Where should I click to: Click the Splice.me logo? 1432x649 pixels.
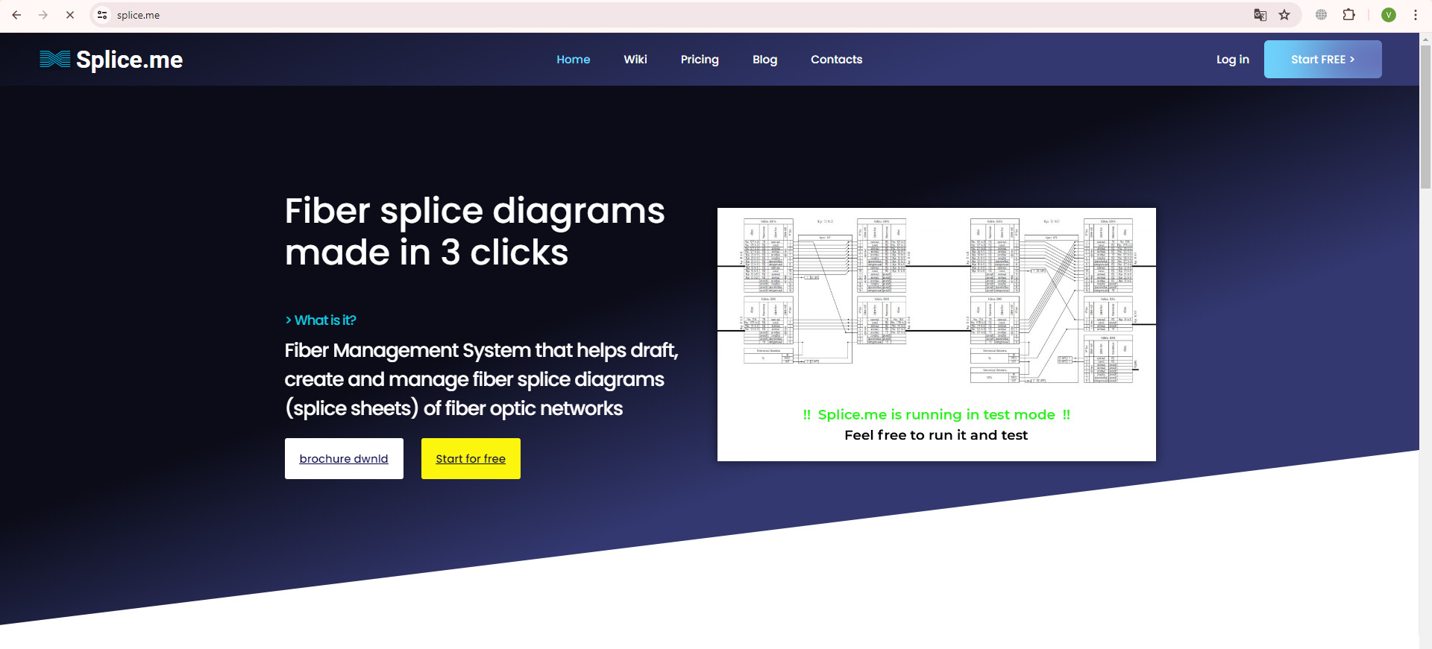[x=111, y=60]
